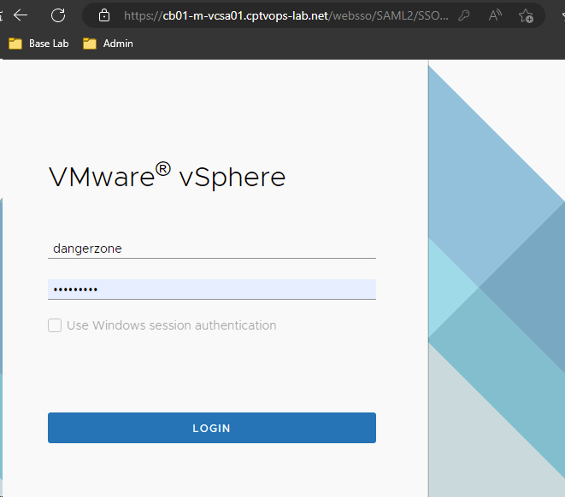
Task: Click the Admin folder icon
Action: 90,44
